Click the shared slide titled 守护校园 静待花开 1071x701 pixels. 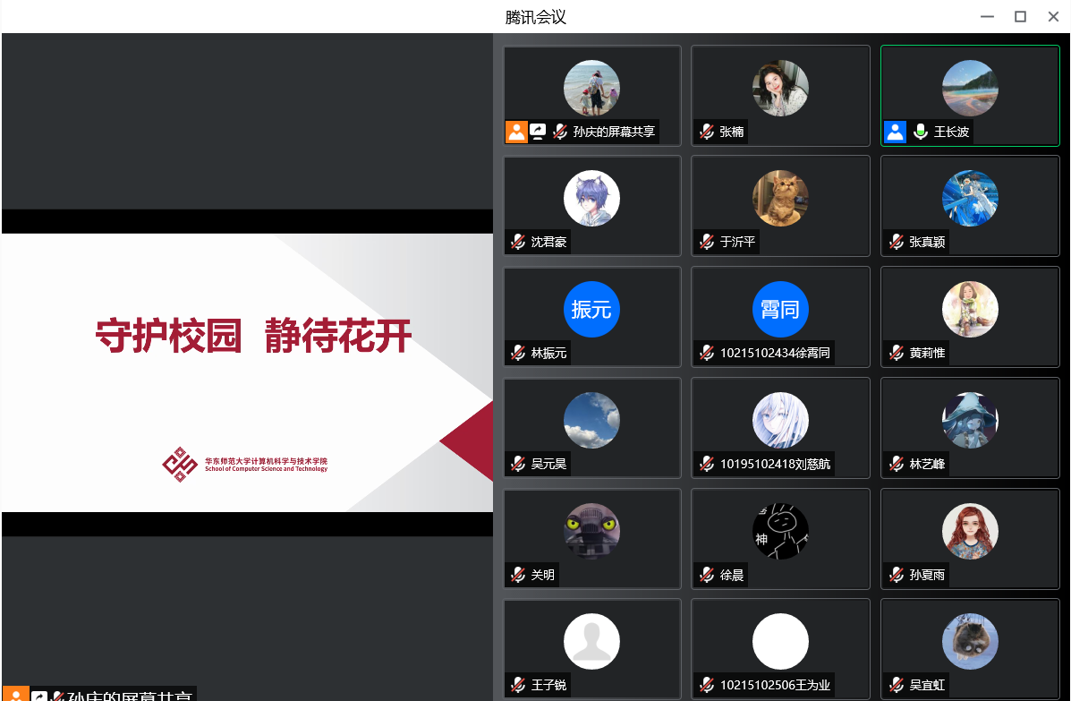click(247, 372)
